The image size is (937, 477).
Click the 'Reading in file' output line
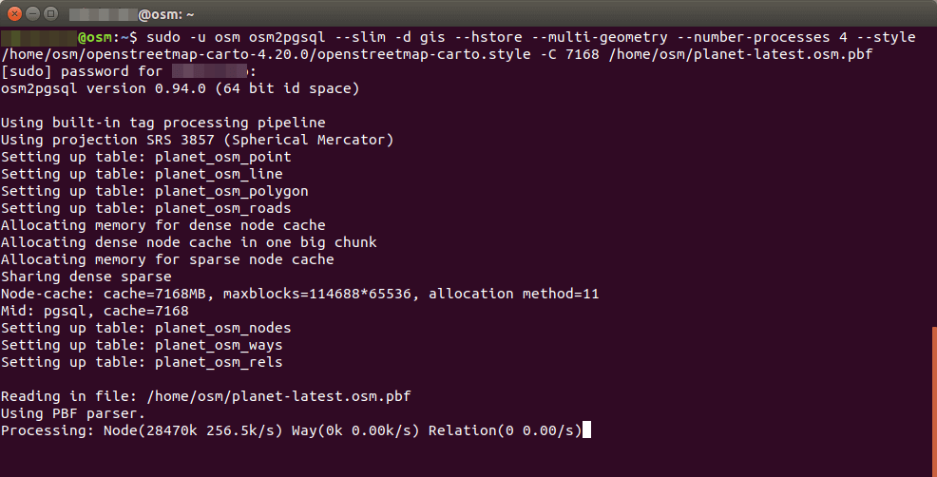205,396
